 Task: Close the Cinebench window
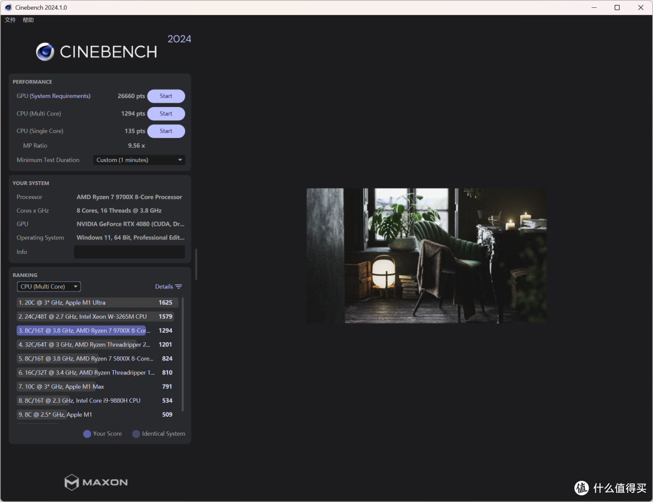tap(640, 7)
